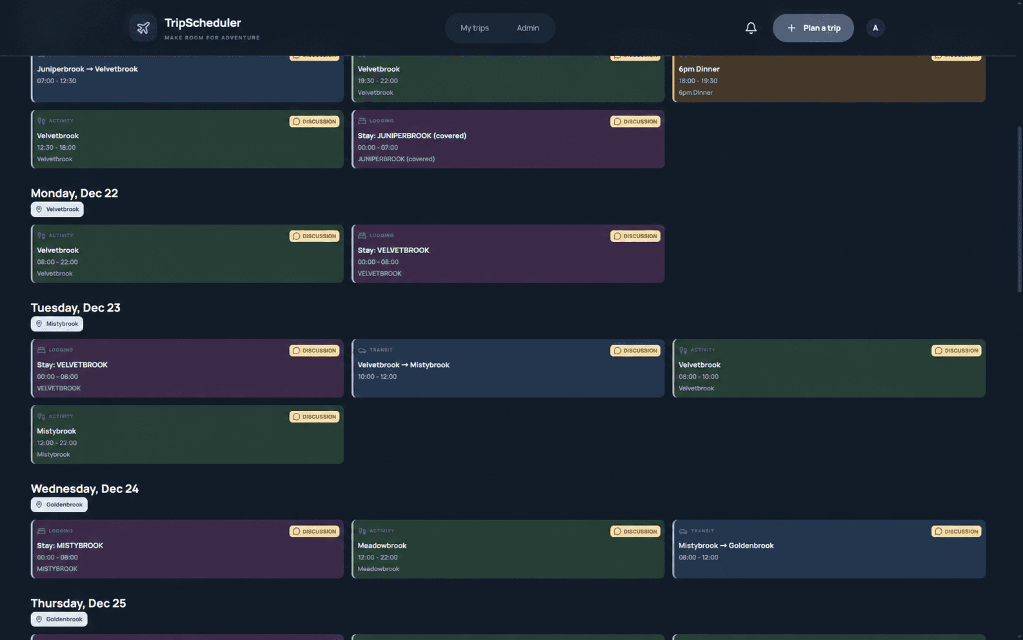Click the transit icon on Velvetbrook → Mistybrook card
The height and width of the screenshot is (640, 1023).
tap(362, 350)
